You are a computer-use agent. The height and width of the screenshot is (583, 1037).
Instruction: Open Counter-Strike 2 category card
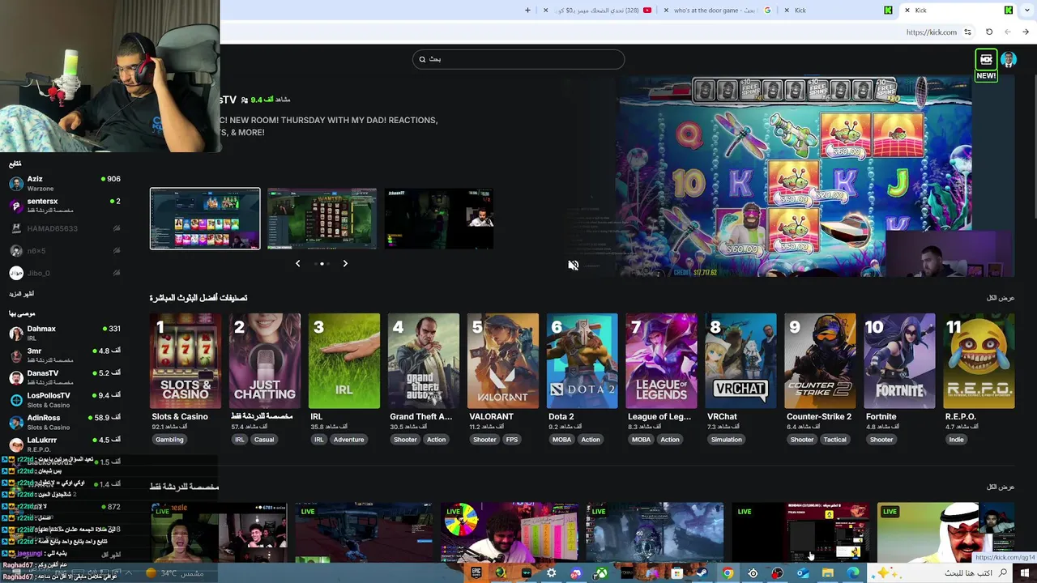click(821, 361)
